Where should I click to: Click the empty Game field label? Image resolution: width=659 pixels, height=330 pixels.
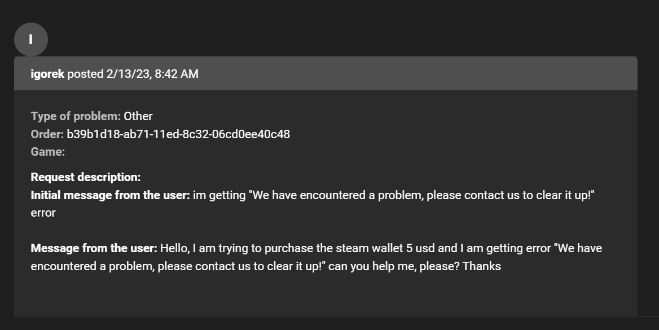tap(48, 152)
